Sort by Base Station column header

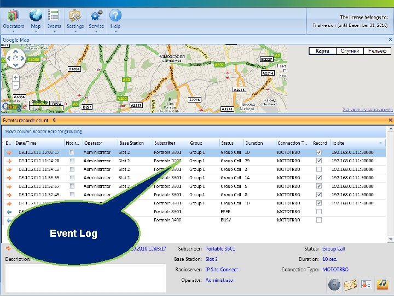[135, 143]
